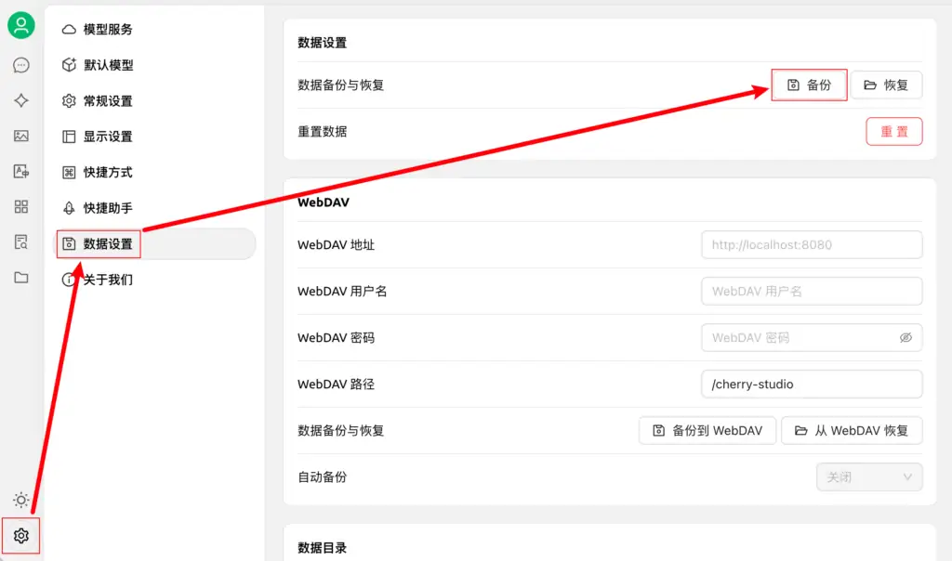Open the 关于我们 settings page
Viewport: 952px width, 561px height.
pos(105,280)
